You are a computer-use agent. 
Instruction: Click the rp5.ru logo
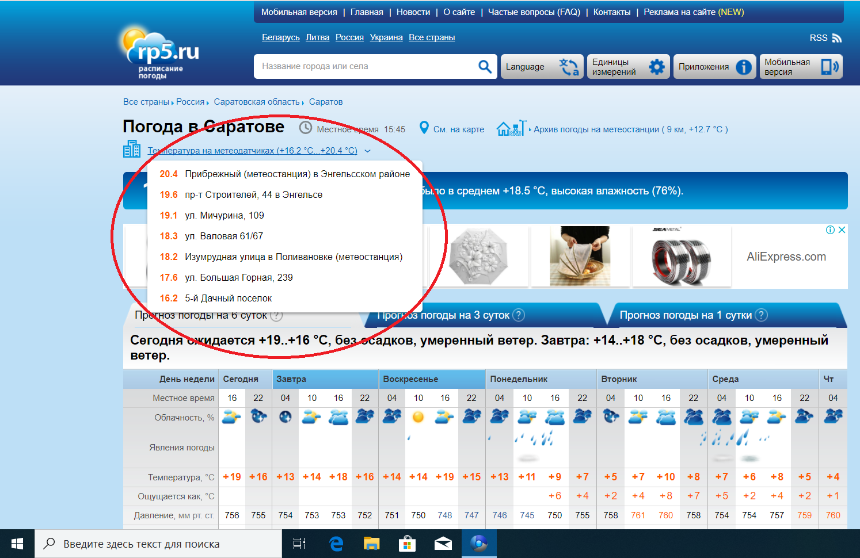[161, 53]
